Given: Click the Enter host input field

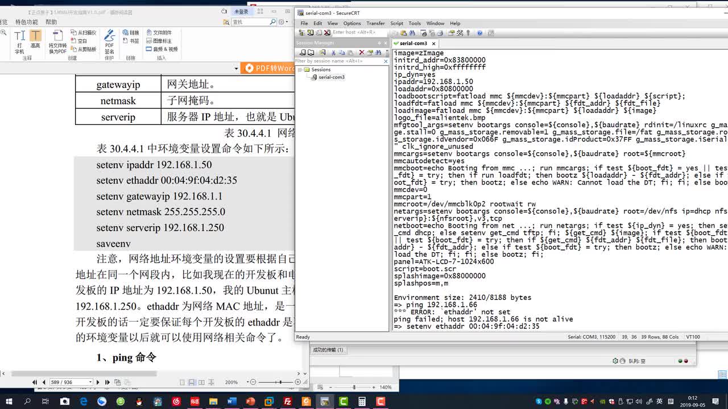Looking at the screenshot, I should click(359, 32).
